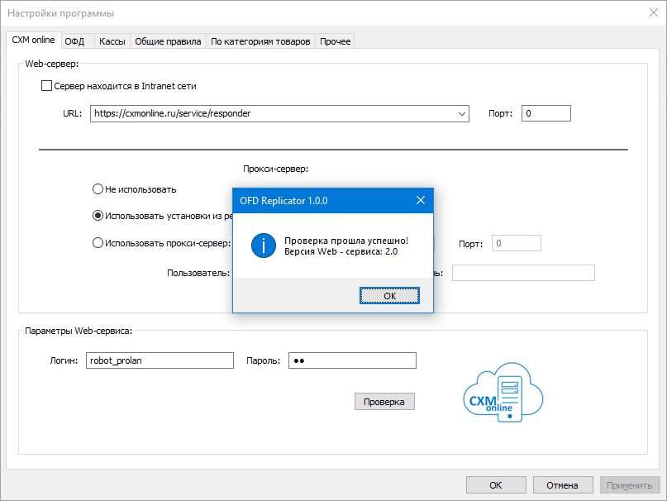
Task: Close the OFD Replicator message box
Action: click(420, 200)
